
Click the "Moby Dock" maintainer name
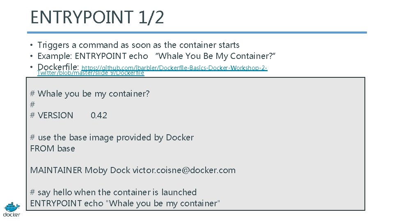click(x=107, y=170)
